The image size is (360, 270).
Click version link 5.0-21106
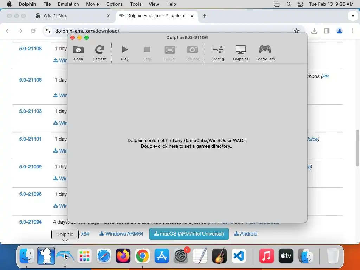click(x=30, y=80)
